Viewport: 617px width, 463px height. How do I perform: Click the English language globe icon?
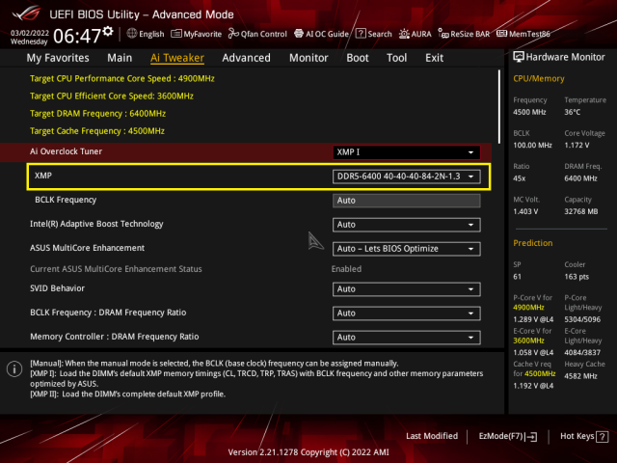pyautogui.click(x=132, y=34)
